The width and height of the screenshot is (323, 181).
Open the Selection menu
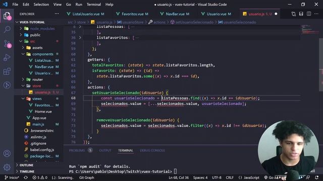[x=41, y=5]
